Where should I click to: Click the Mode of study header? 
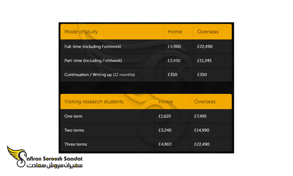point(81,32)
